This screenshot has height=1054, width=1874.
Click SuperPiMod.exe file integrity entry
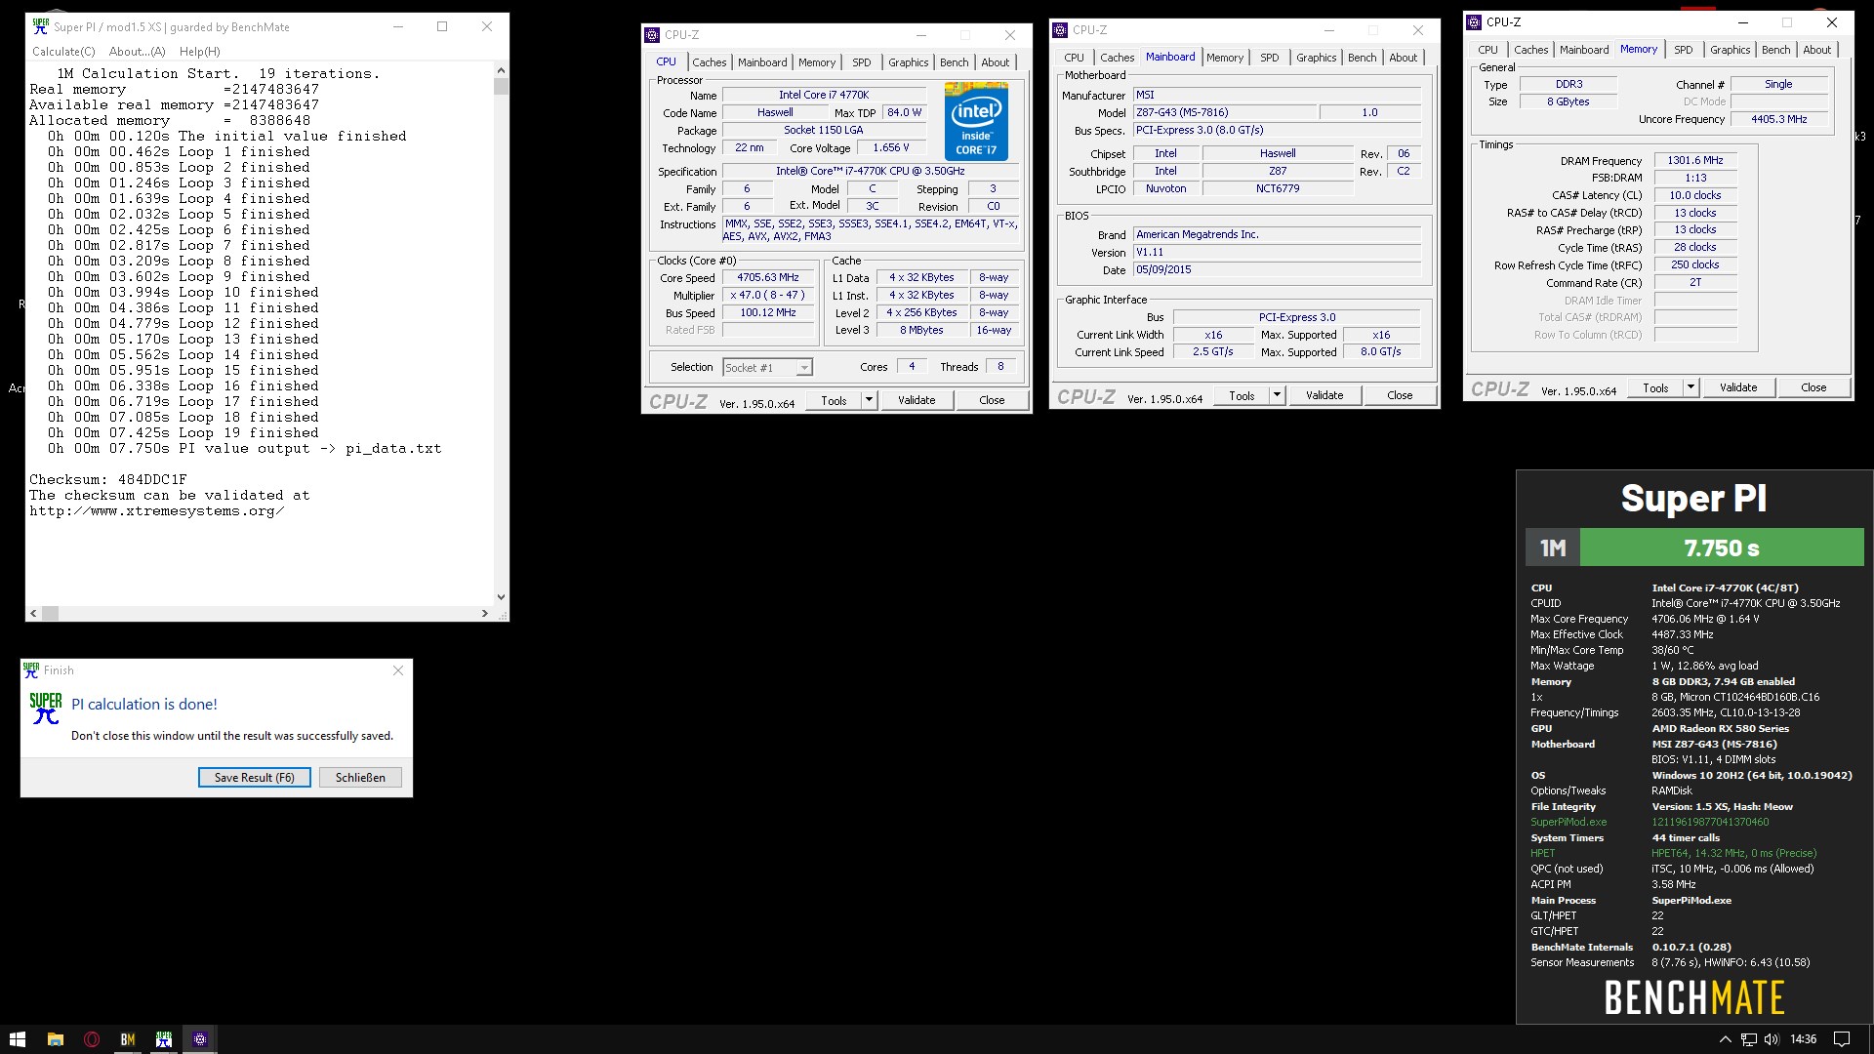click(1568, 823)
